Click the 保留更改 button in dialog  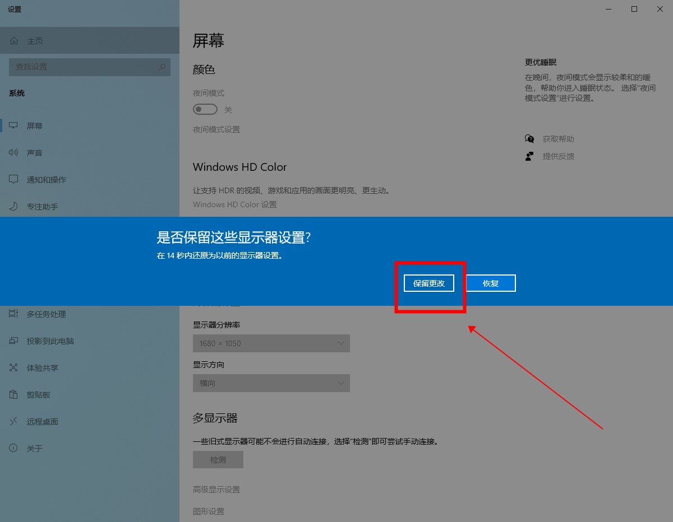[429, 283]
